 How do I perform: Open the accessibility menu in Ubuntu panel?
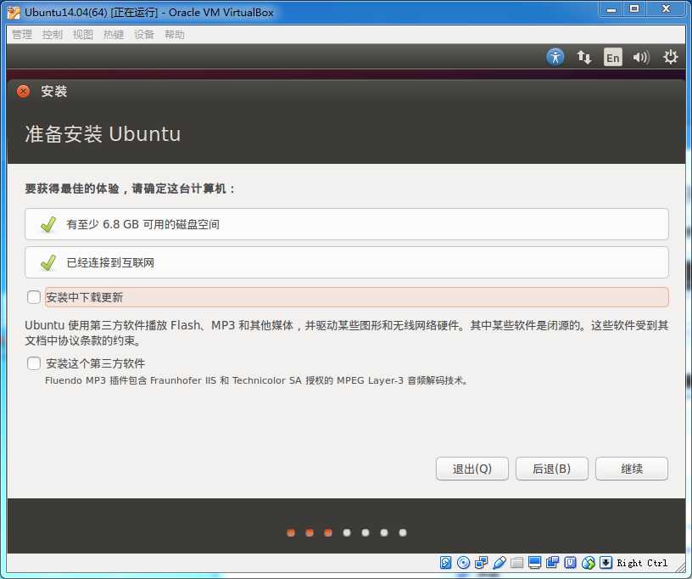(555, 57)
